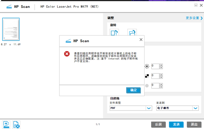Screen dimensions: 204x129
Task: Select the scanned page thumbnail
Action: 11,29
